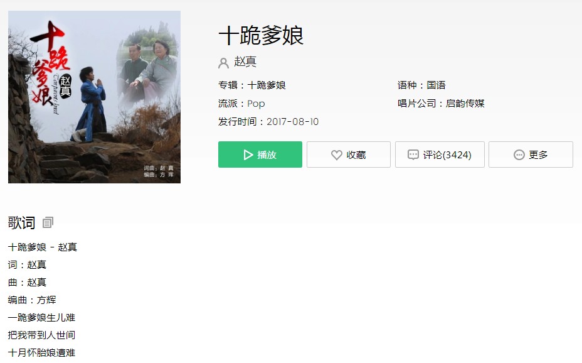
Task: Open the 更多 options menu
Action: (531, 154)
